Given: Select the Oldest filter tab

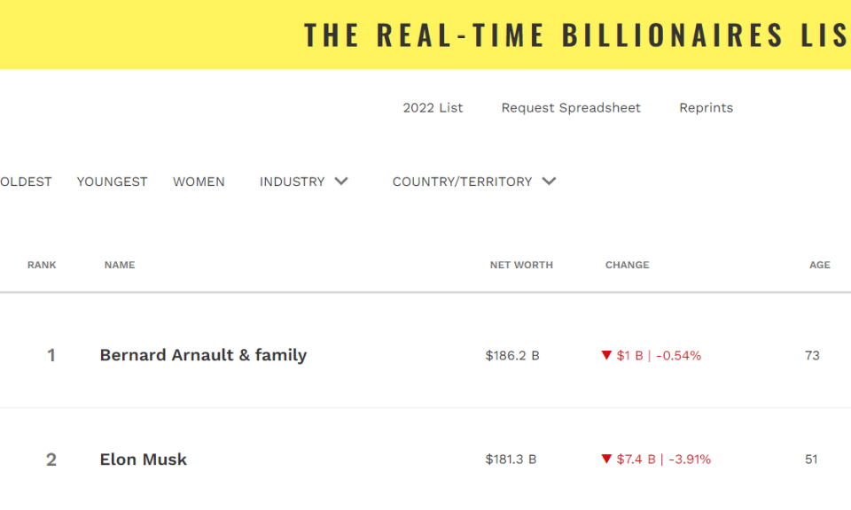Looking at the screenshot, I should (x=26, y=182).
